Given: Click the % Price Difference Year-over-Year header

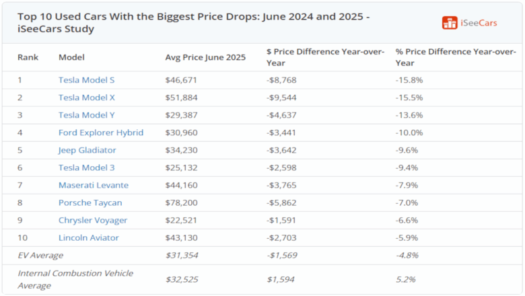Looking at the screenshot, I should point(454,58).
